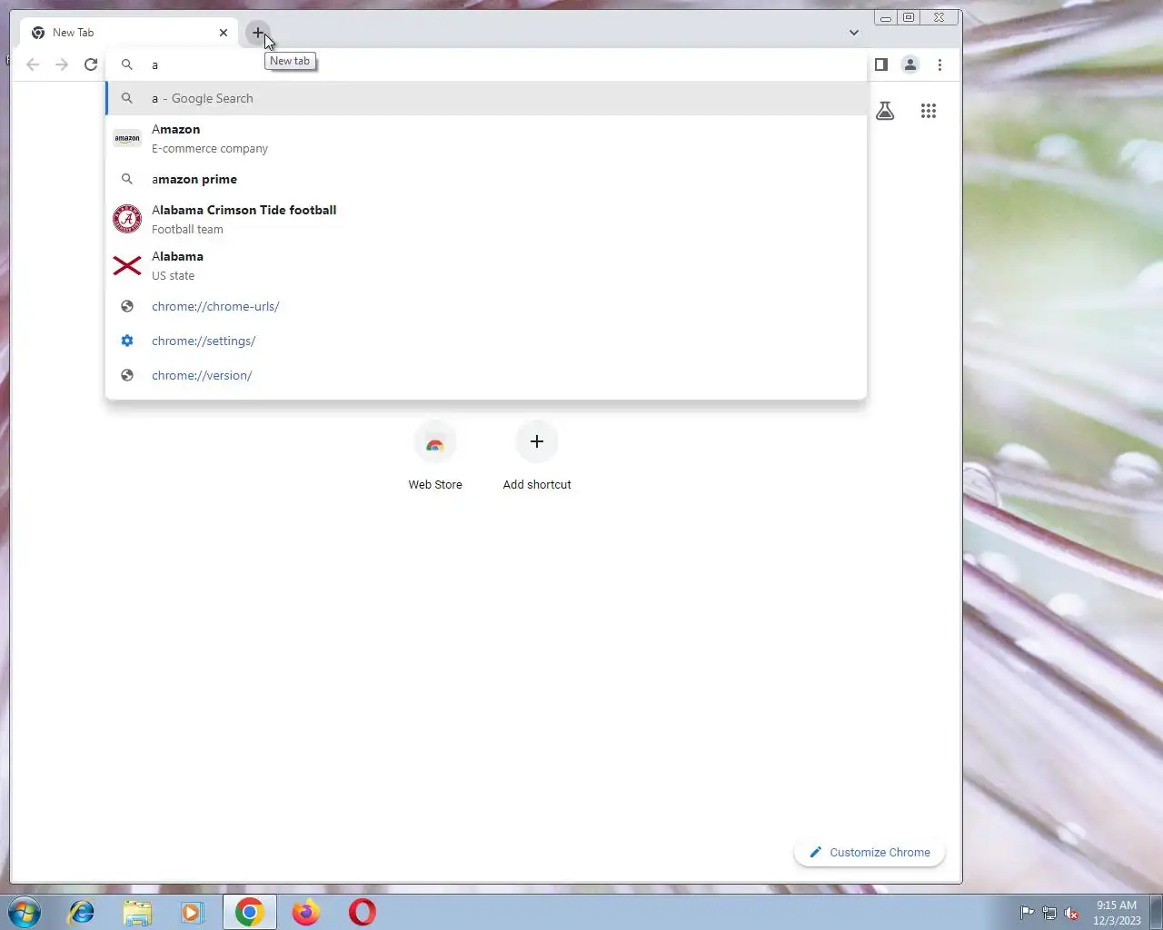
Task: Click the blue settings gear icon
Action: [x=127, y=341]
